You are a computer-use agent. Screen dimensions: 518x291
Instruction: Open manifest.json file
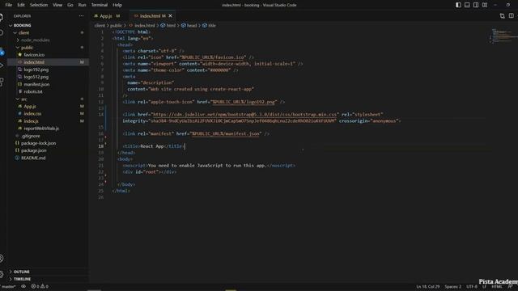pyautogui.click(x=36, y=84)
